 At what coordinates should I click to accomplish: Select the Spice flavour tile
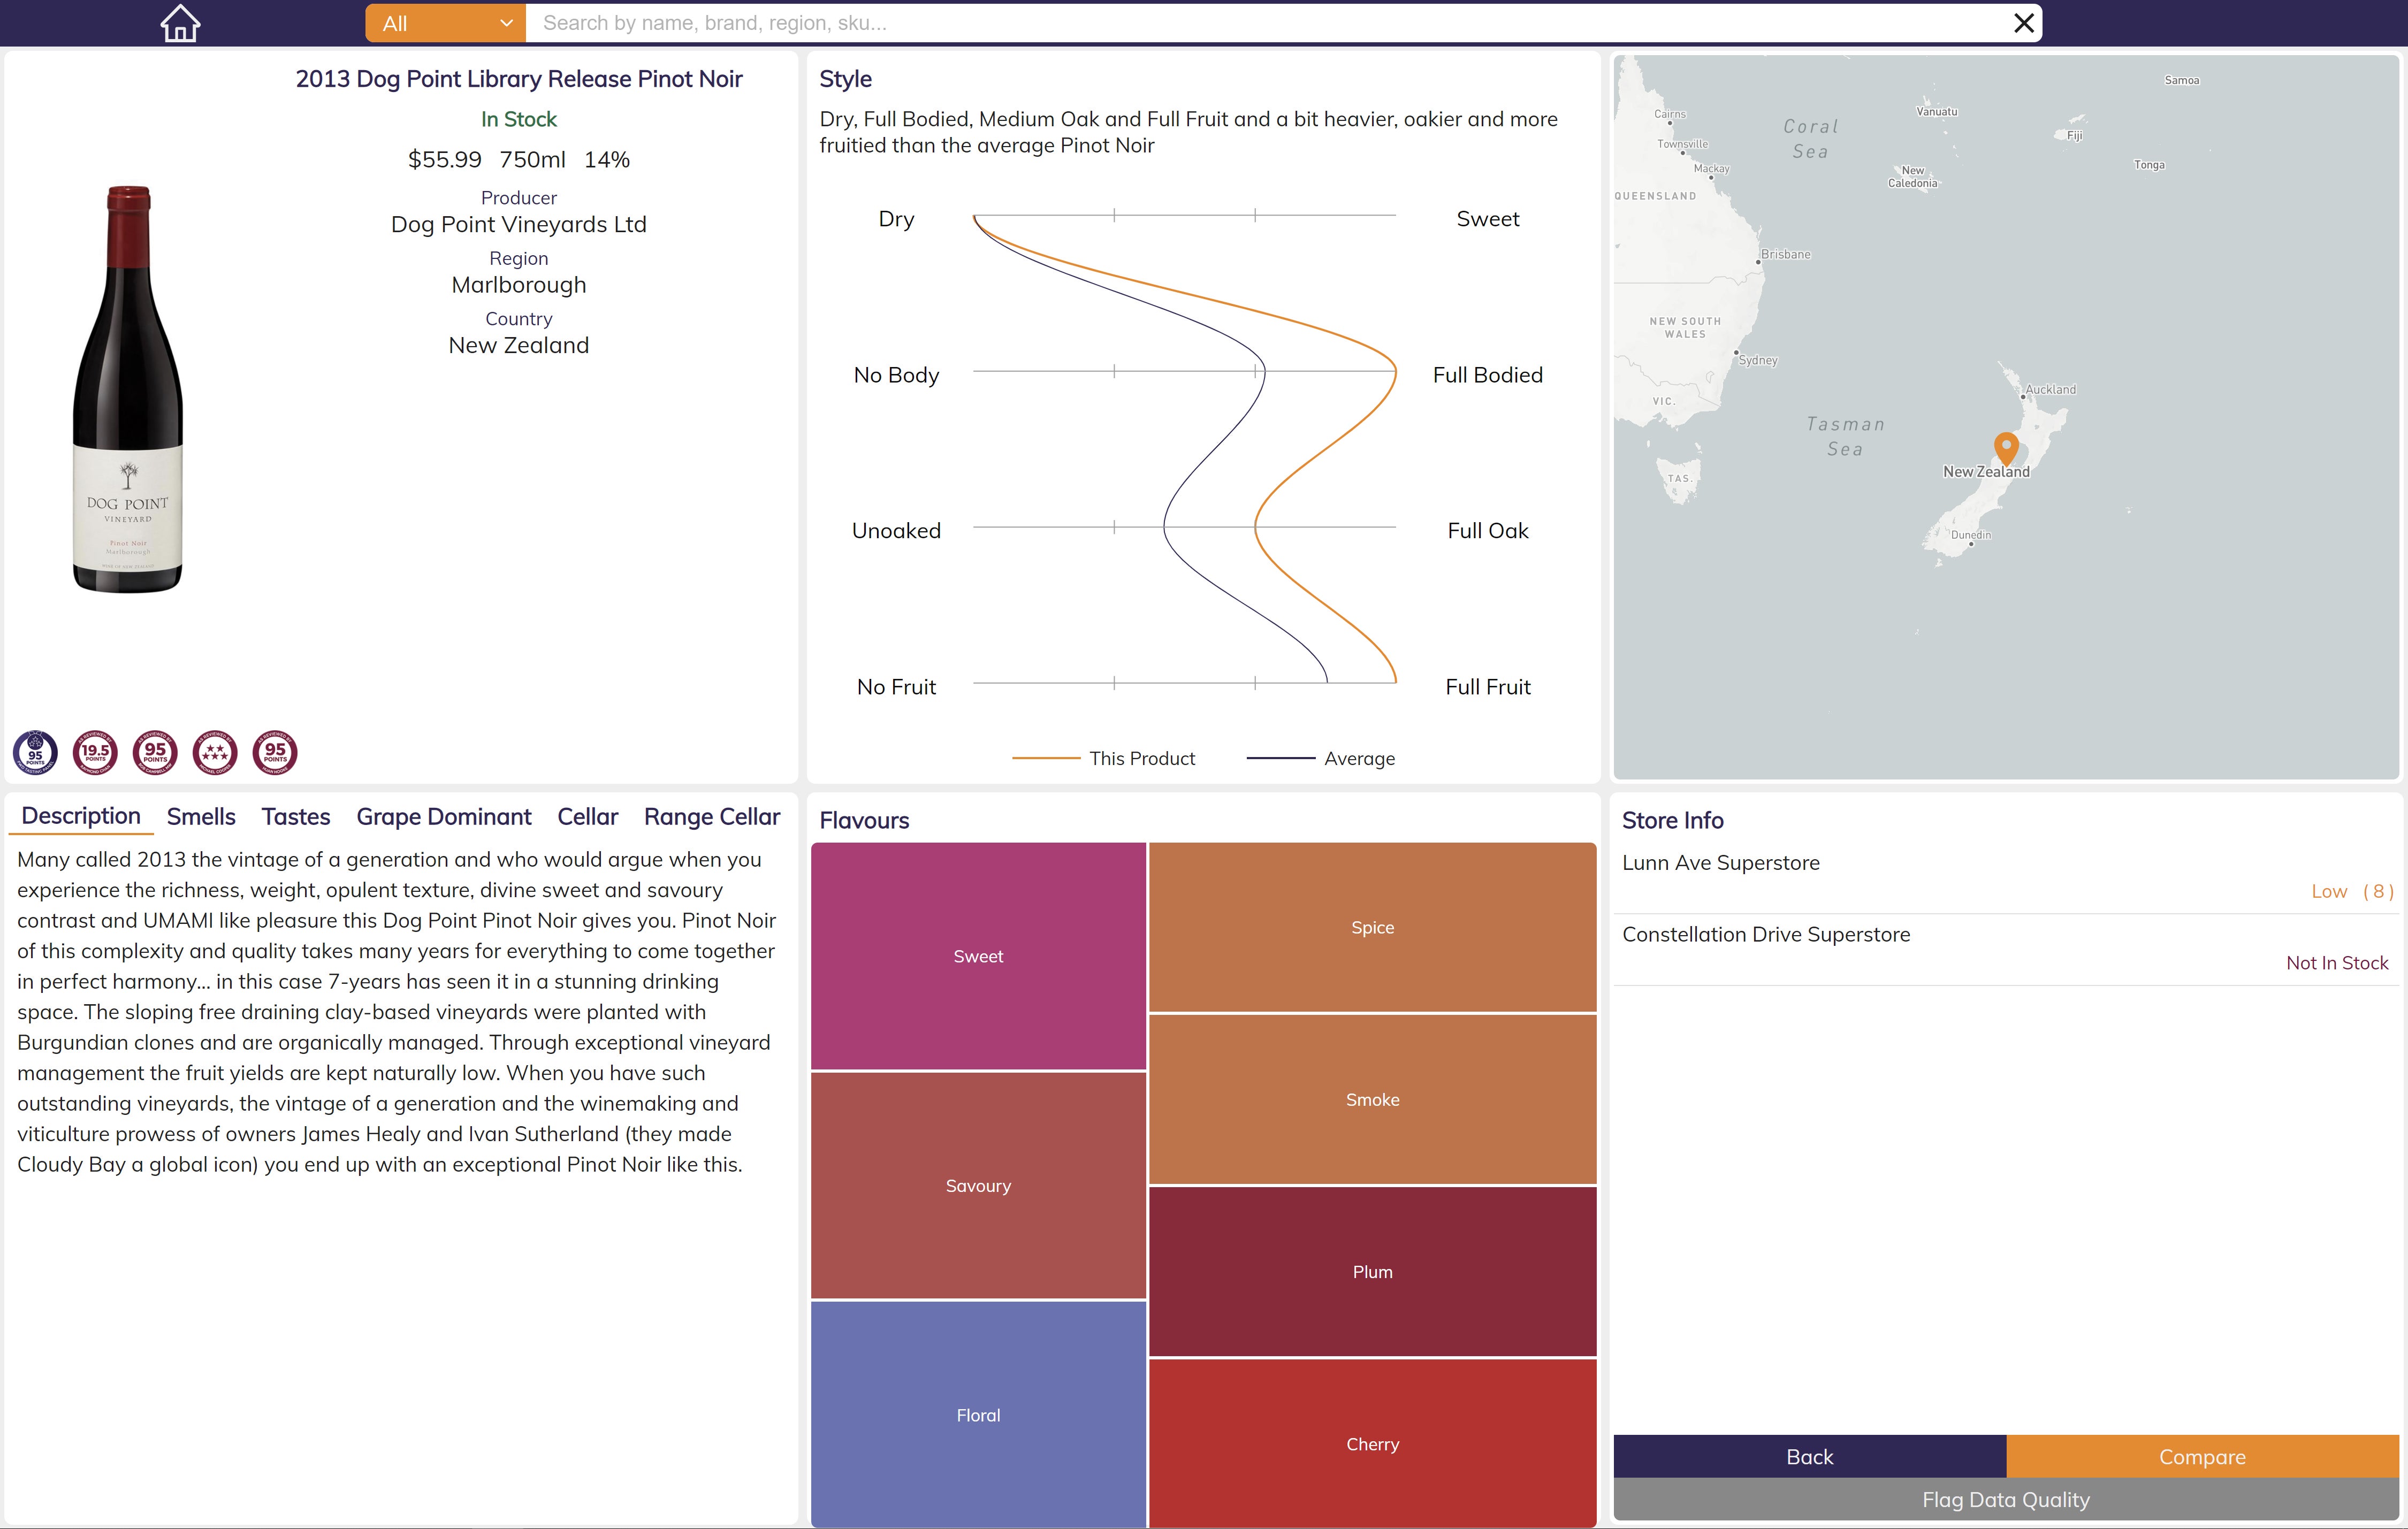point(1372,927)
